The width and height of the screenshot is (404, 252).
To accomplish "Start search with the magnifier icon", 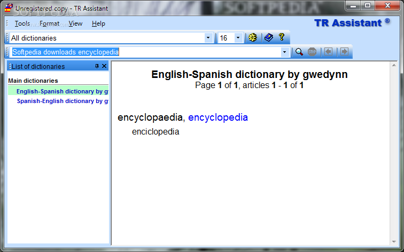I will (299, 52).
